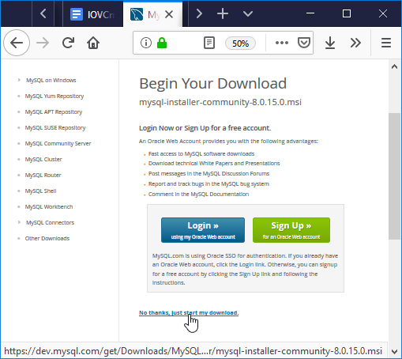Open the list all tabs dropdown
Viewport: 402px width, 359px height.
[248, 13]
